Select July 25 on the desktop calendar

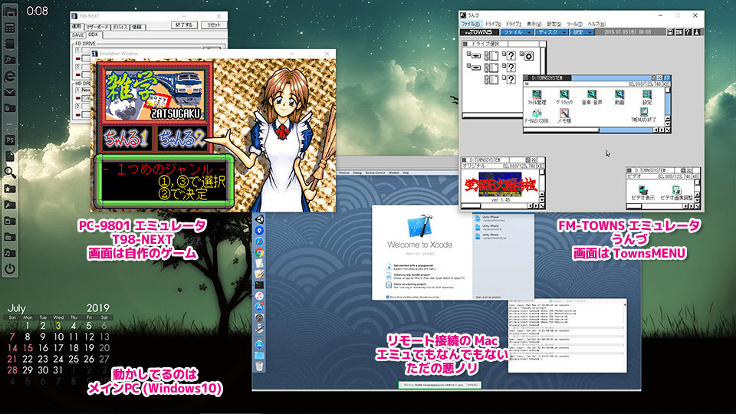click(x=74, y=359)
